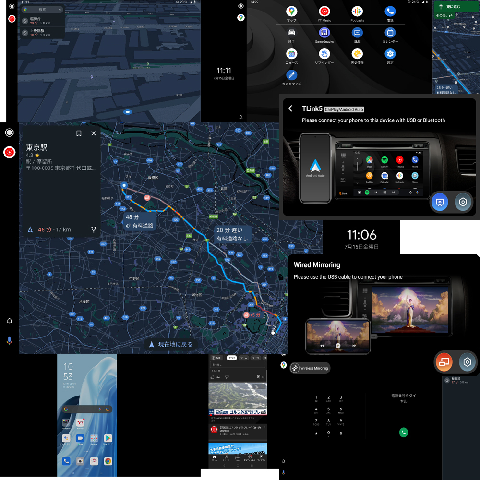Dial digit 5 JKL on the keypad

pos(328,410)
